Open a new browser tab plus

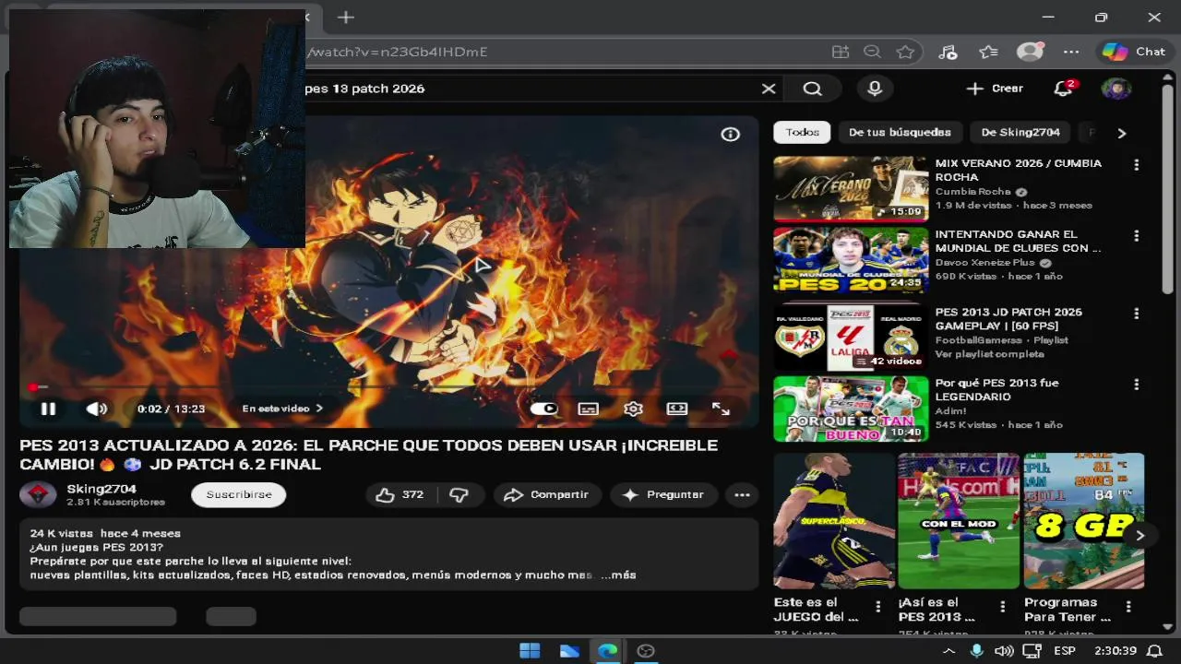(x=345, y=17)
